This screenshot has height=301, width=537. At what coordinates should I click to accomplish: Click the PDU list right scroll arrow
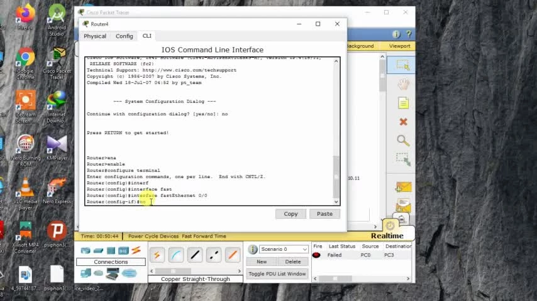pos(408,278)
